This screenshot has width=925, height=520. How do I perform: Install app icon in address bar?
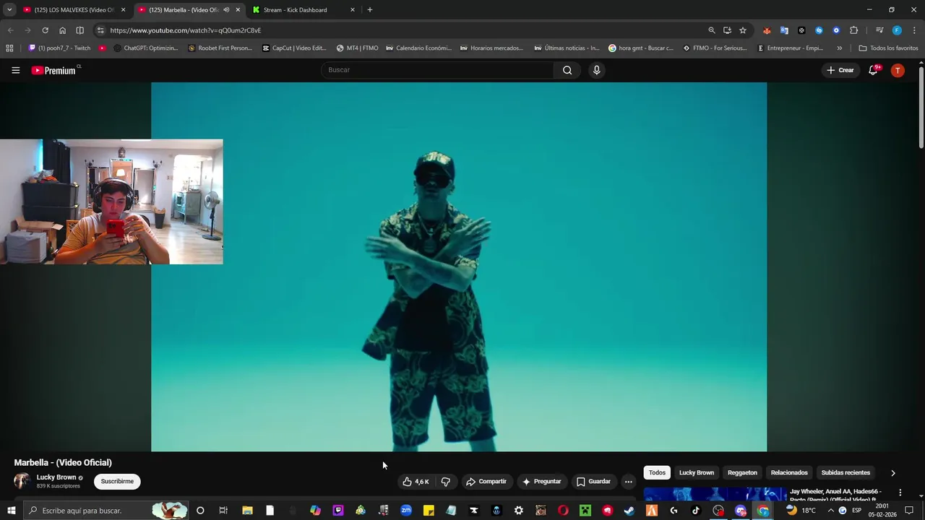(727, 30)
